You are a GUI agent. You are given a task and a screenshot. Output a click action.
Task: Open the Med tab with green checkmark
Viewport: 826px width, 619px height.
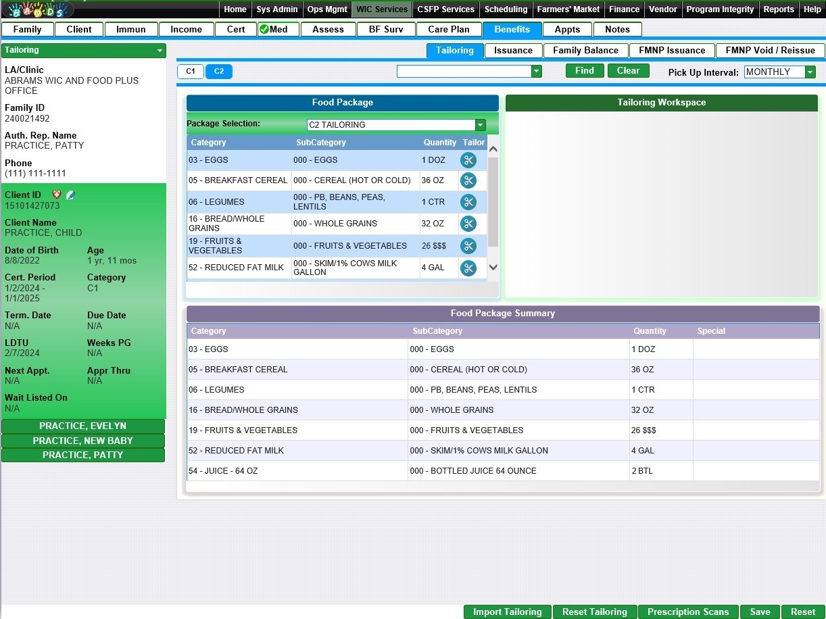click(x=278, y=30)
